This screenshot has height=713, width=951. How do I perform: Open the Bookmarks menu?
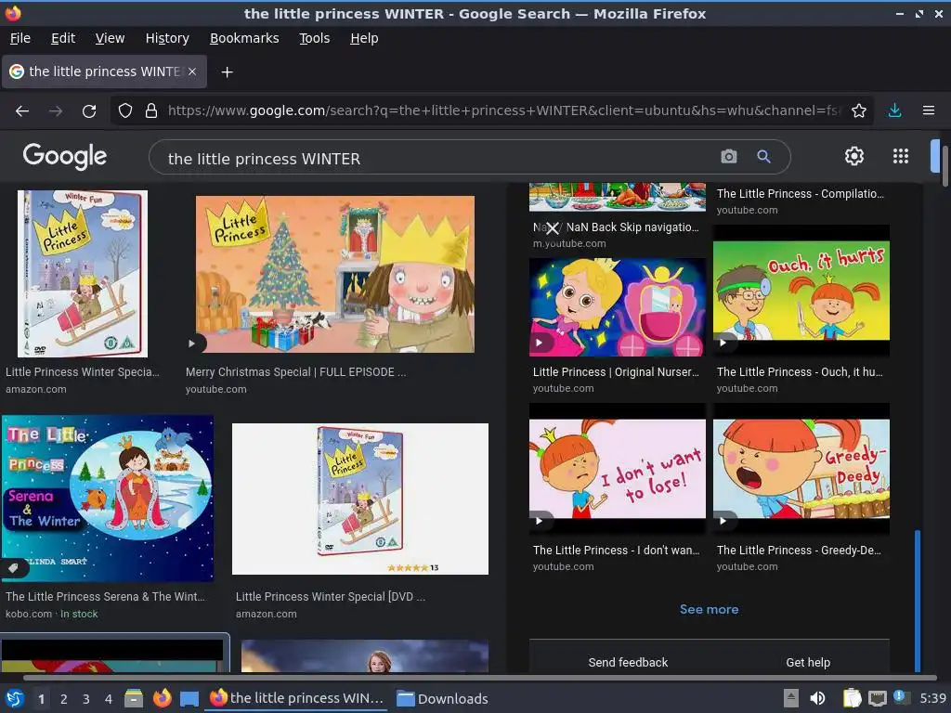coord(244,38)
